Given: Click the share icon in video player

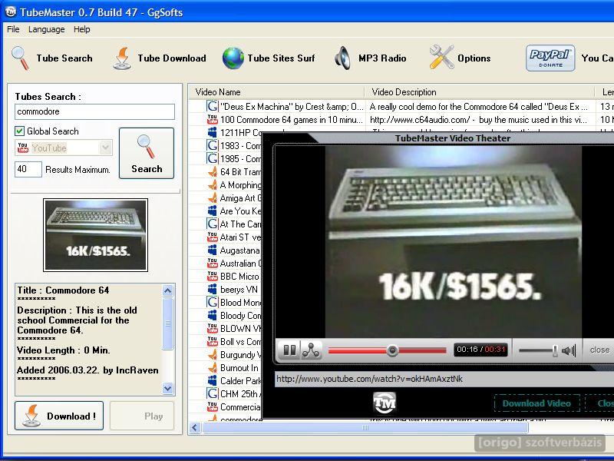Looking at the screenshot, I should click(x=311, y=350).
